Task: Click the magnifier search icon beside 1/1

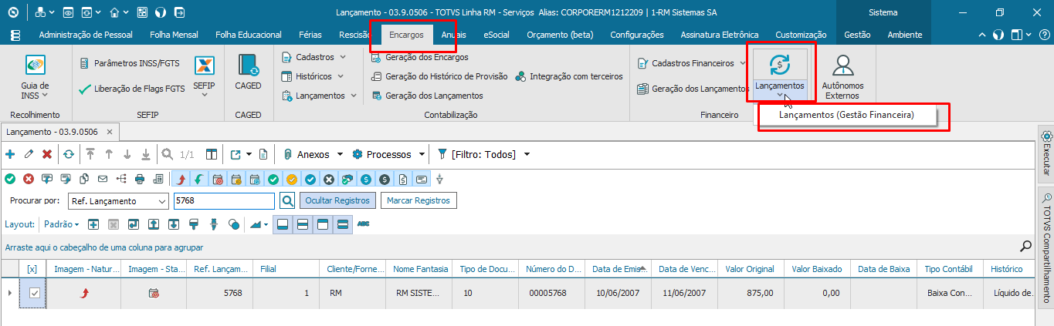Action: pos(168,154)
